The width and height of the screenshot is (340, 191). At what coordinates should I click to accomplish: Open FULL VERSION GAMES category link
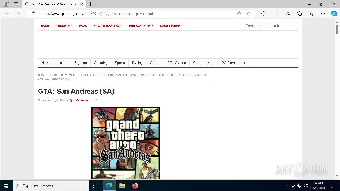(108, 75)
